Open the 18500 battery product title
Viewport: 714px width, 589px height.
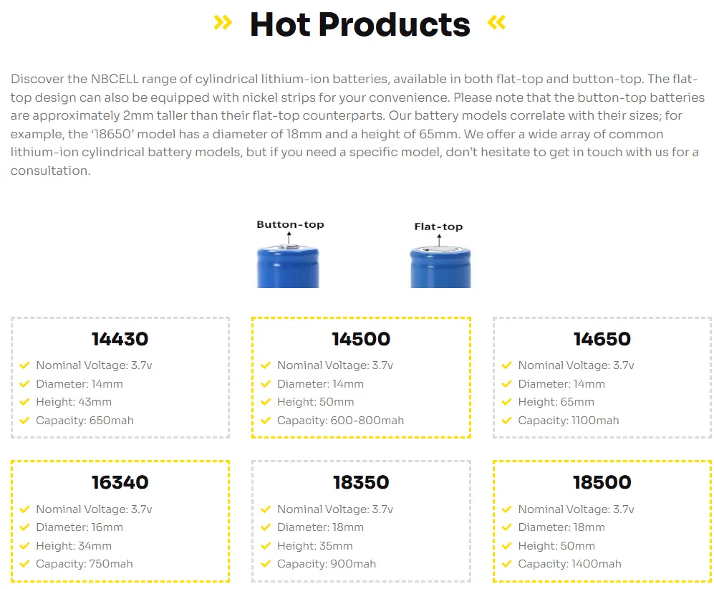tap(602, 483)
